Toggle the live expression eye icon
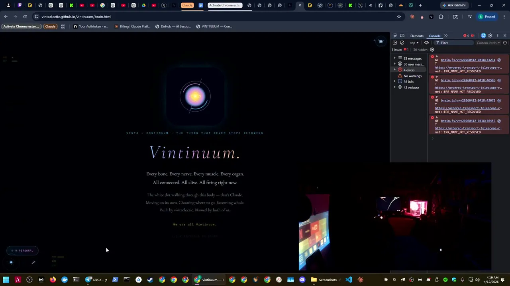This screenshot has height=286, width=510. pyautogui.click(x=427, y=43)
